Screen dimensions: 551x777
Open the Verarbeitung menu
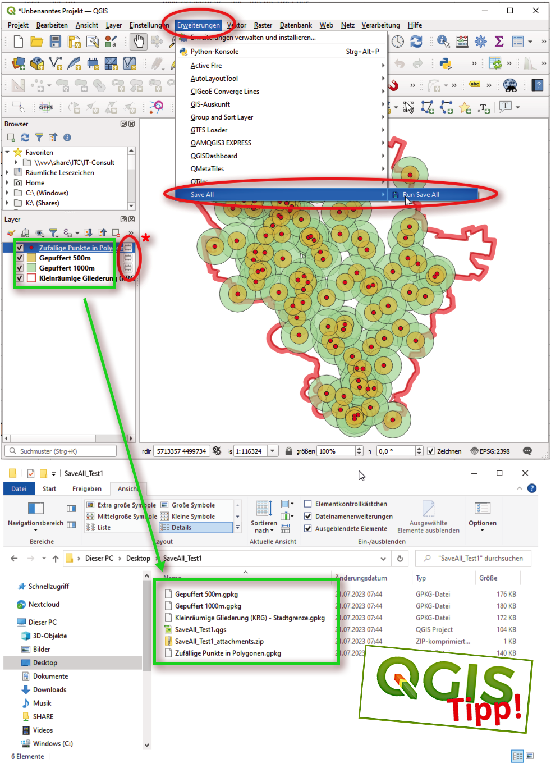(380, 25)
